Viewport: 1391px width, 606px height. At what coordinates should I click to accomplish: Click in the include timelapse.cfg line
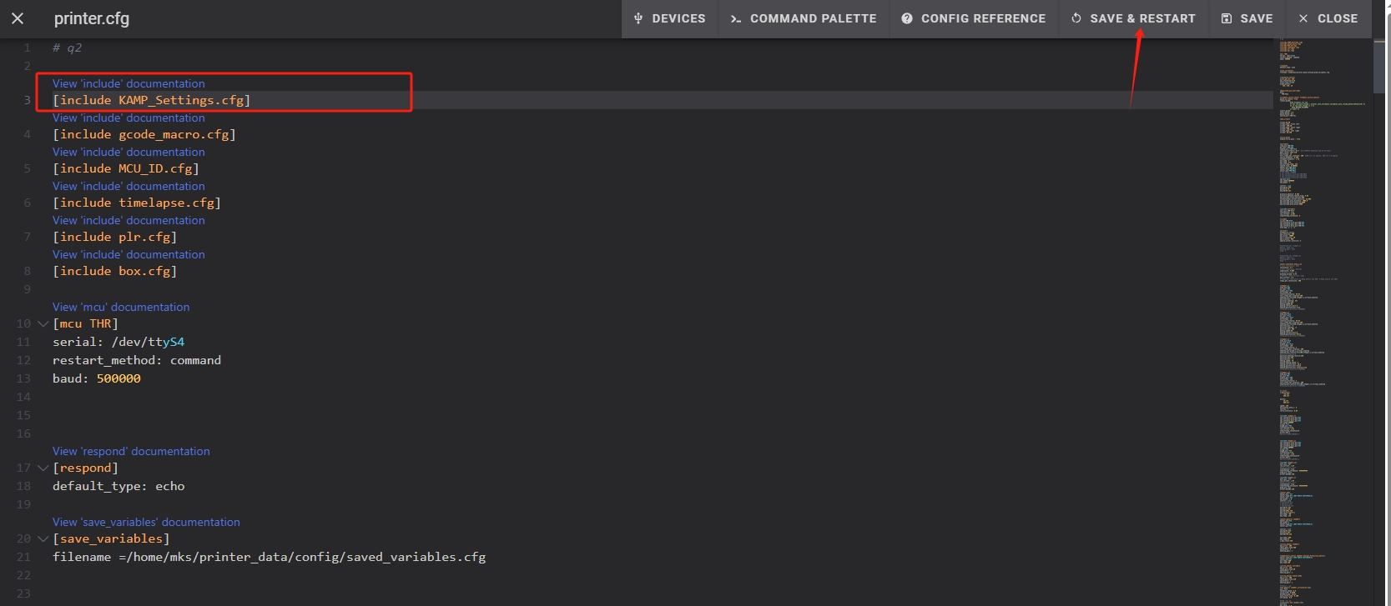click(137, 203)
